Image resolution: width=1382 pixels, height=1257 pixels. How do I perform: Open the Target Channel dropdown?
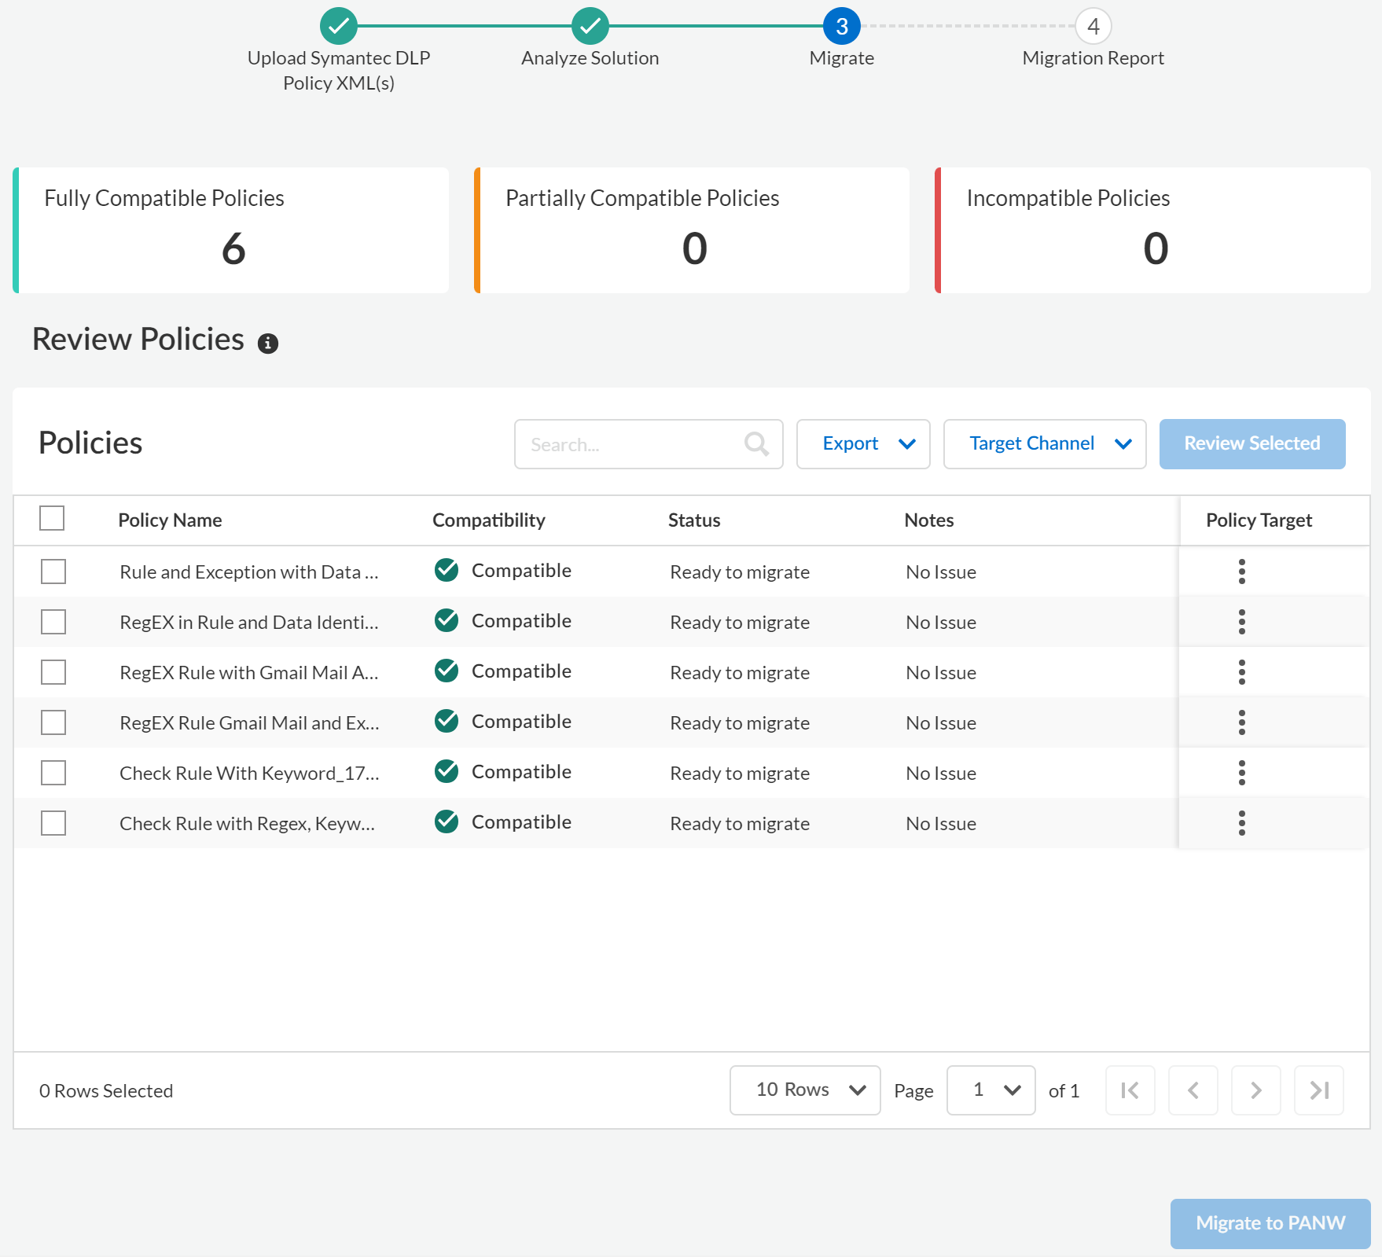coord(1044,444)
